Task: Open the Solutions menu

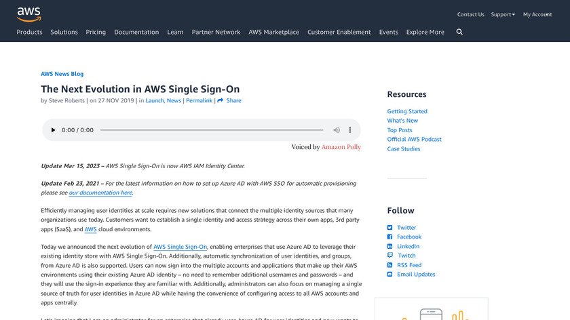Action: 64,32
